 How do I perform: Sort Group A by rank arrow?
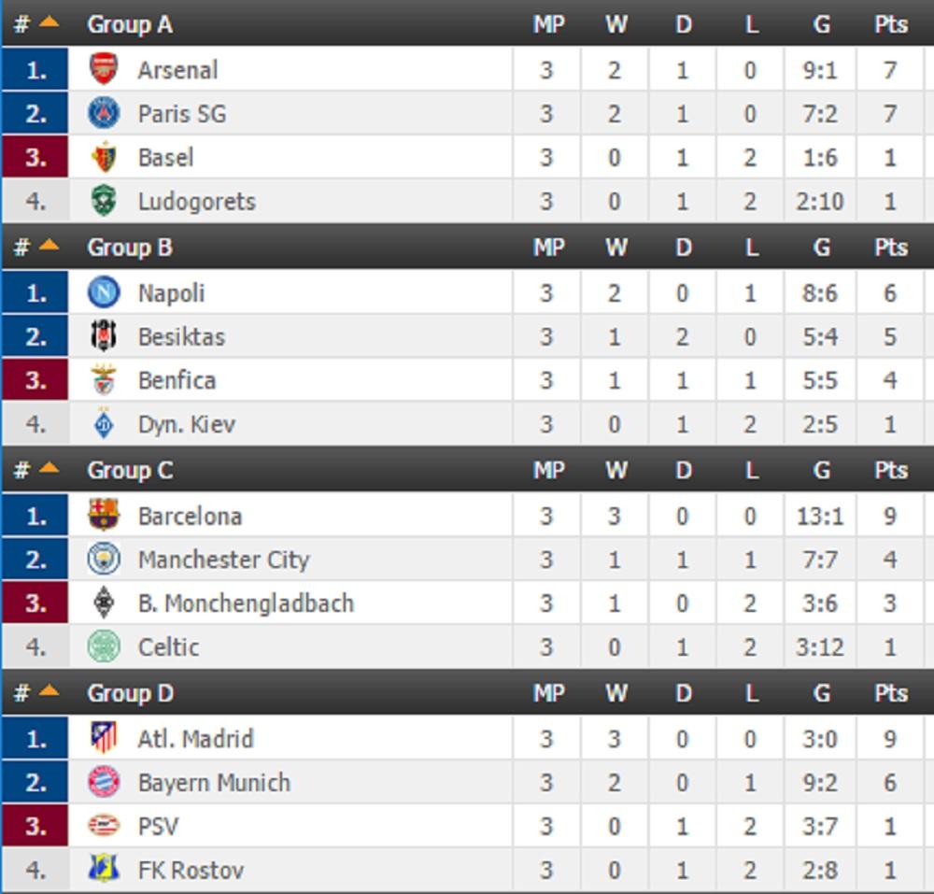click(x=49, y=22)
